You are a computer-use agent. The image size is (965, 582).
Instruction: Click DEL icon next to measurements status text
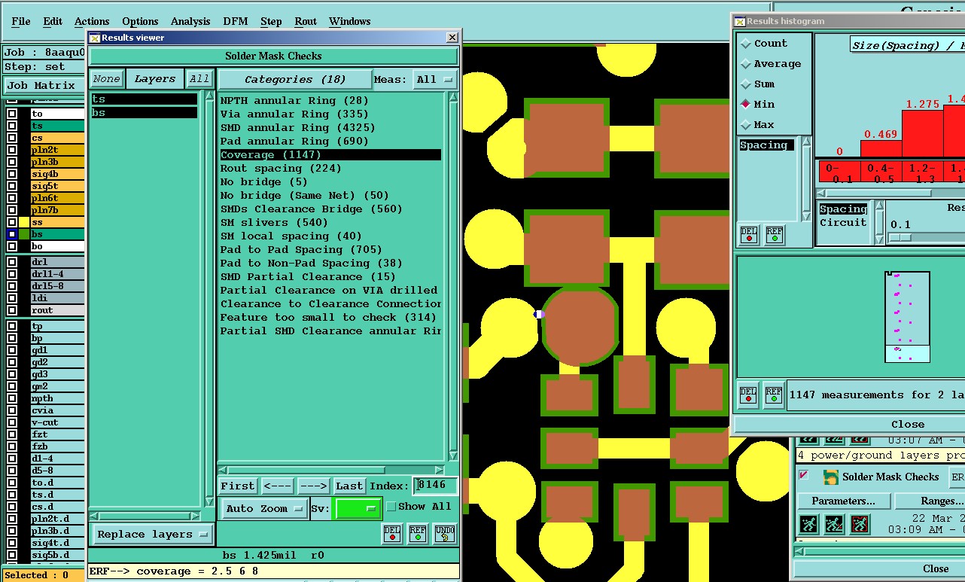tap(748, 395)
